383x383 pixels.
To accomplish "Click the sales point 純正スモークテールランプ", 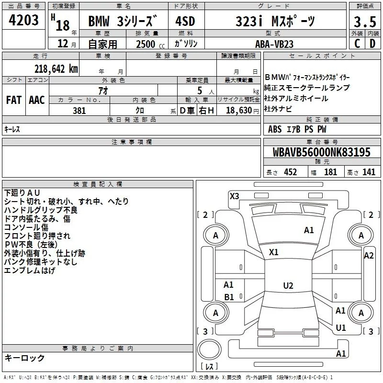I will (x=307, y=88).
